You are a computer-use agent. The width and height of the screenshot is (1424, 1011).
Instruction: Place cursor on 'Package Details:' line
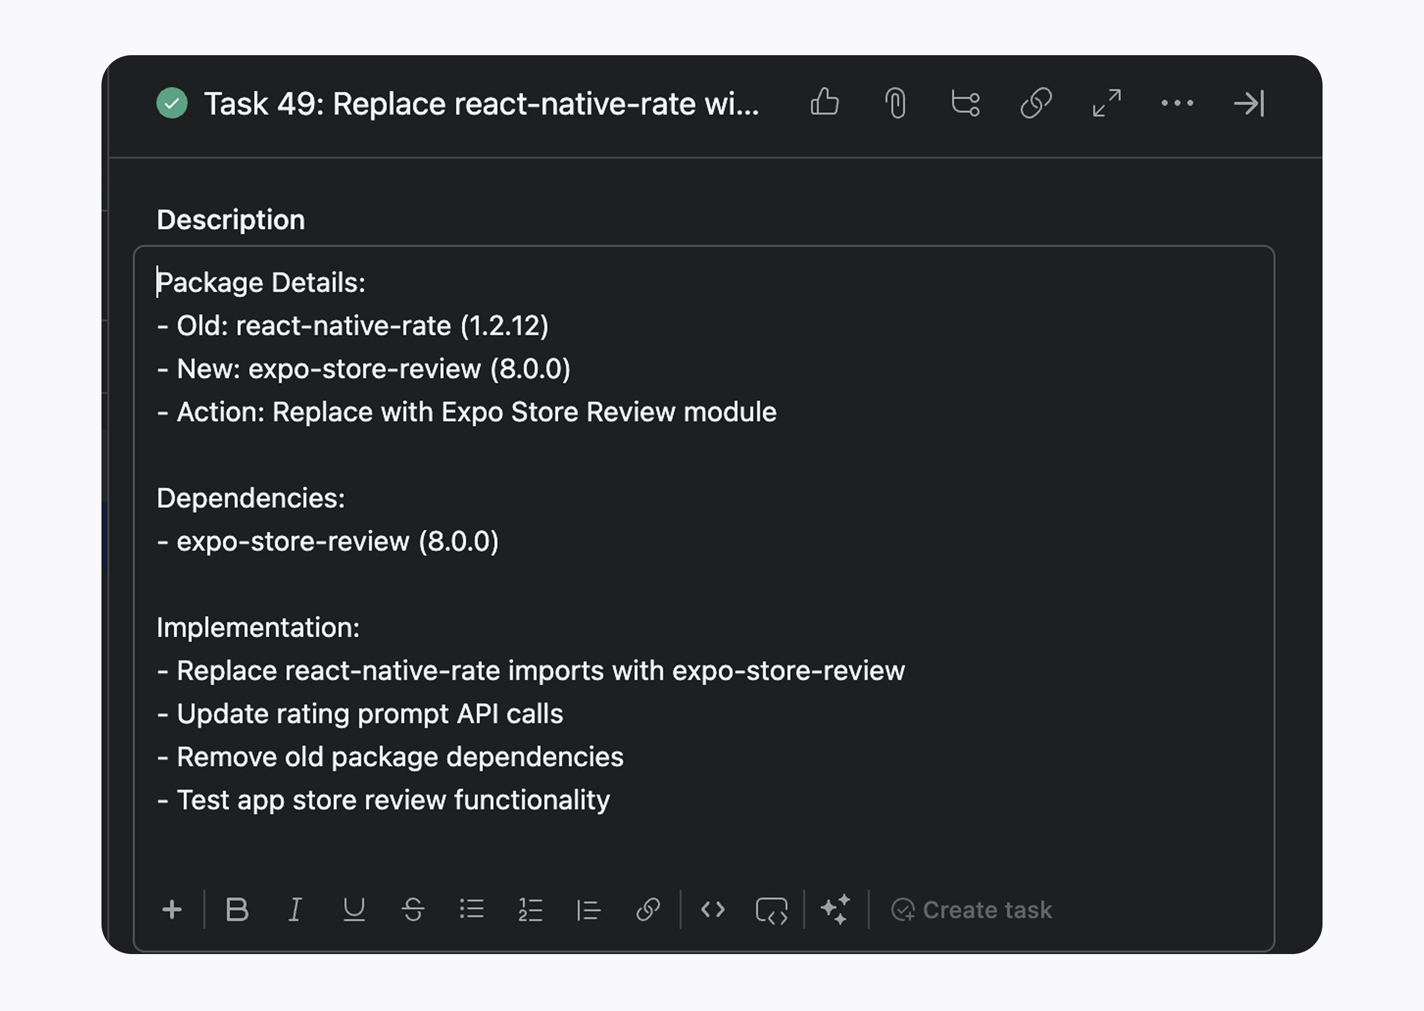[x=261, y=282]
